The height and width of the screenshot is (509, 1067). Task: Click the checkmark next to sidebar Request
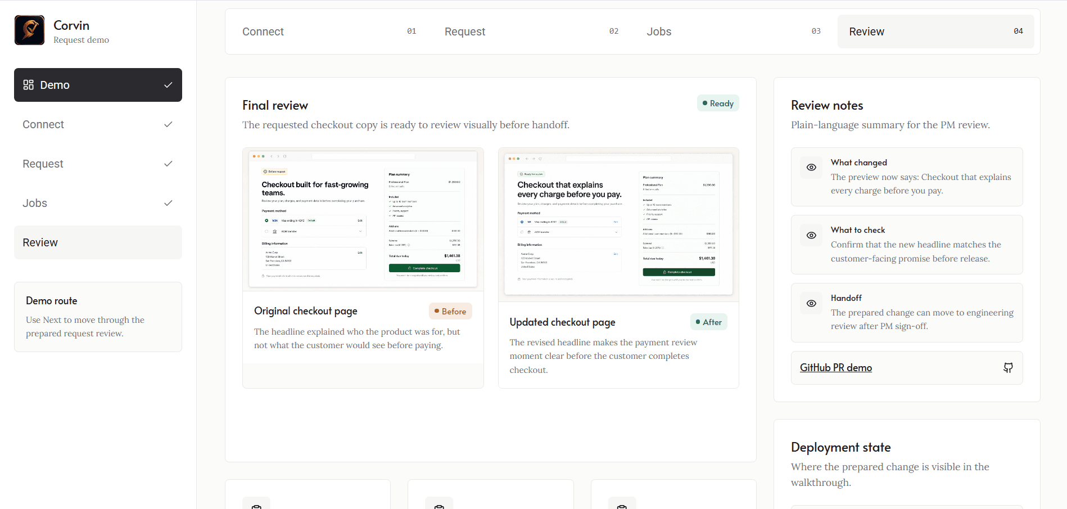[168, 164]
